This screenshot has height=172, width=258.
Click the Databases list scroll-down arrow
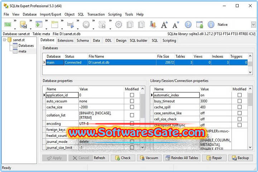(x=250, y=72)
